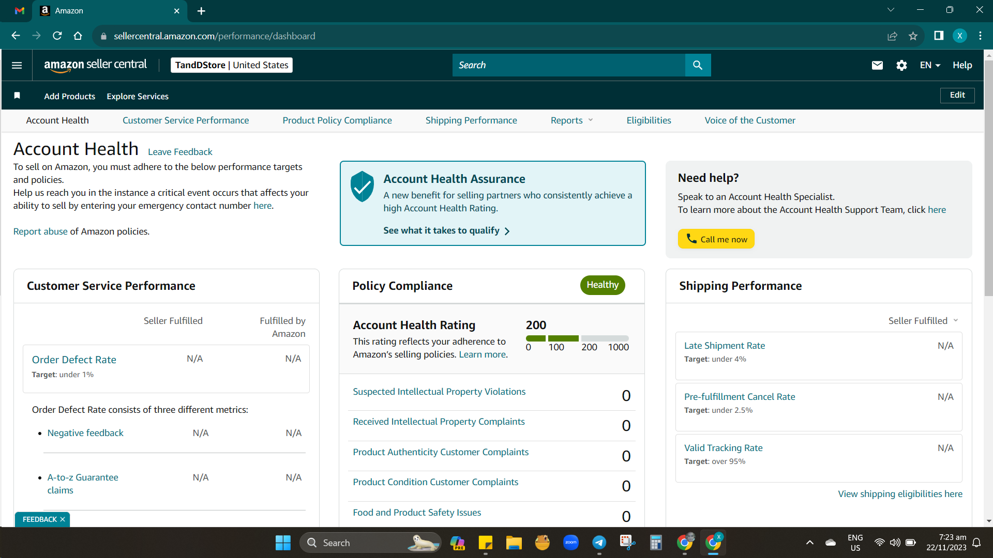Expand See what it takes to qualify
The image size is (993, 558).
coord(446,230)
